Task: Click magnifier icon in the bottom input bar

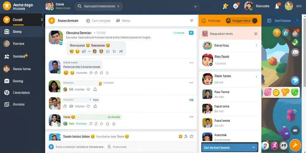Action: point(109,147)
